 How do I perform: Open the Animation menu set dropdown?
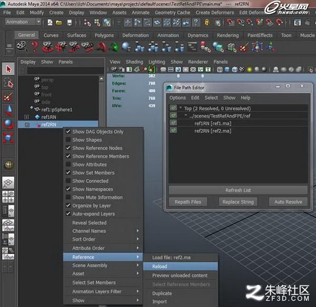pos(23,22)
